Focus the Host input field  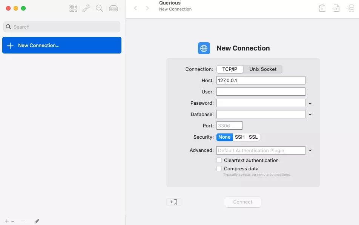(261, 80)
